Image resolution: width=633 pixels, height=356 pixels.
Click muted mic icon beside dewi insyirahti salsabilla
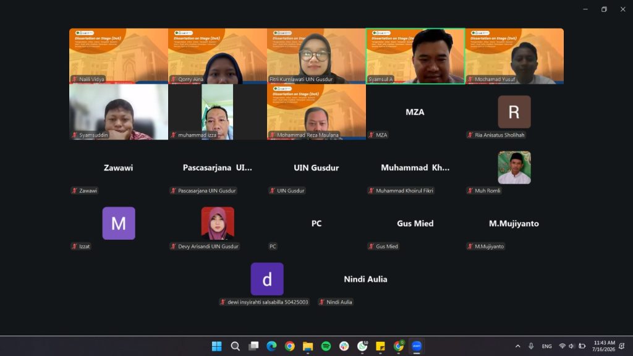point(223,302)
